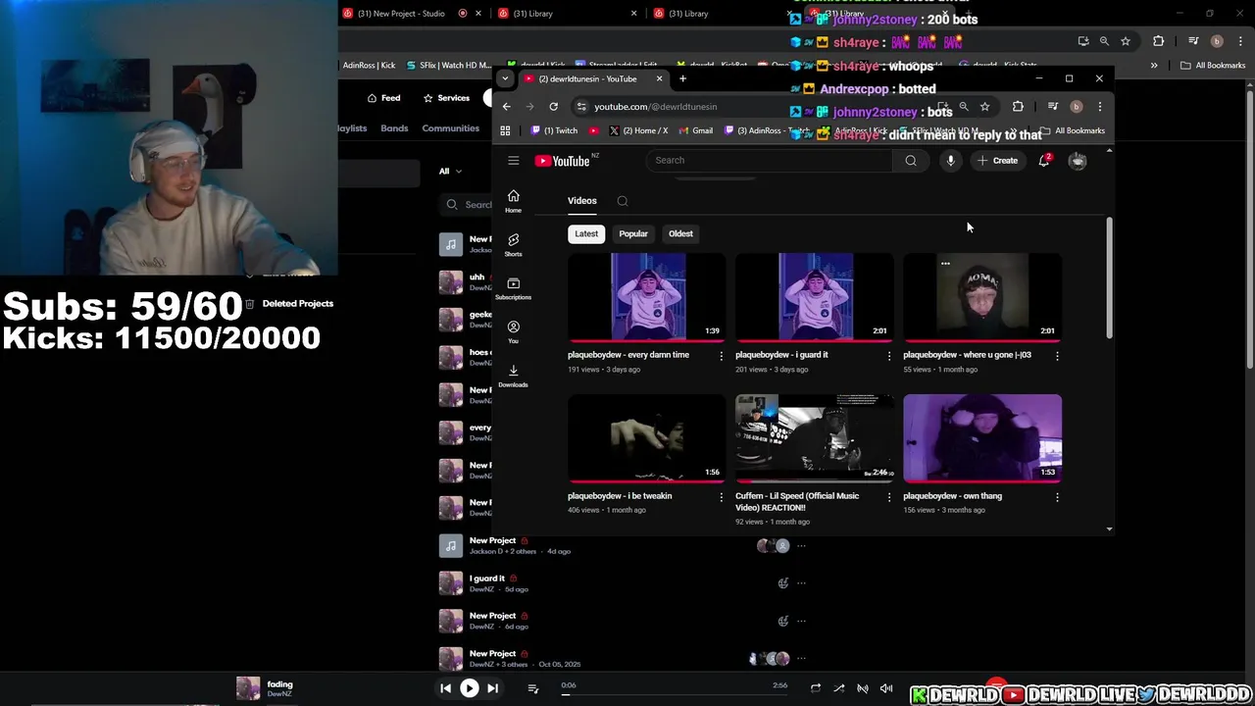Image resolution: width=1255 pixels, height=706 pixels.
Task: Click the Create button on YouTube
Action: click(x=997, y=161)
